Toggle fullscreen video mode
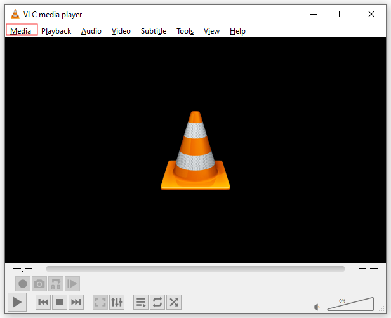The image size is (391, 318). coord(100,302)
